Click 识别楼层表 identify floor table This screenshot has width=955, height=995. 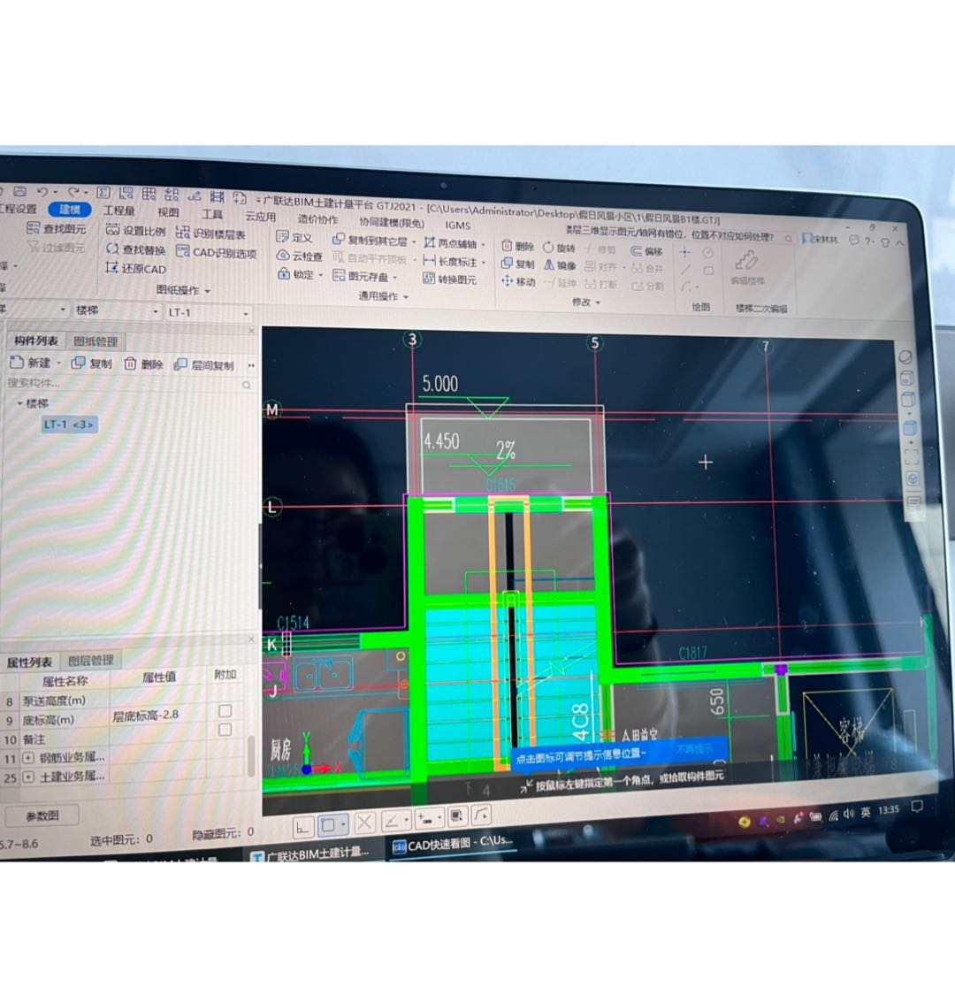tap(210, 233)
